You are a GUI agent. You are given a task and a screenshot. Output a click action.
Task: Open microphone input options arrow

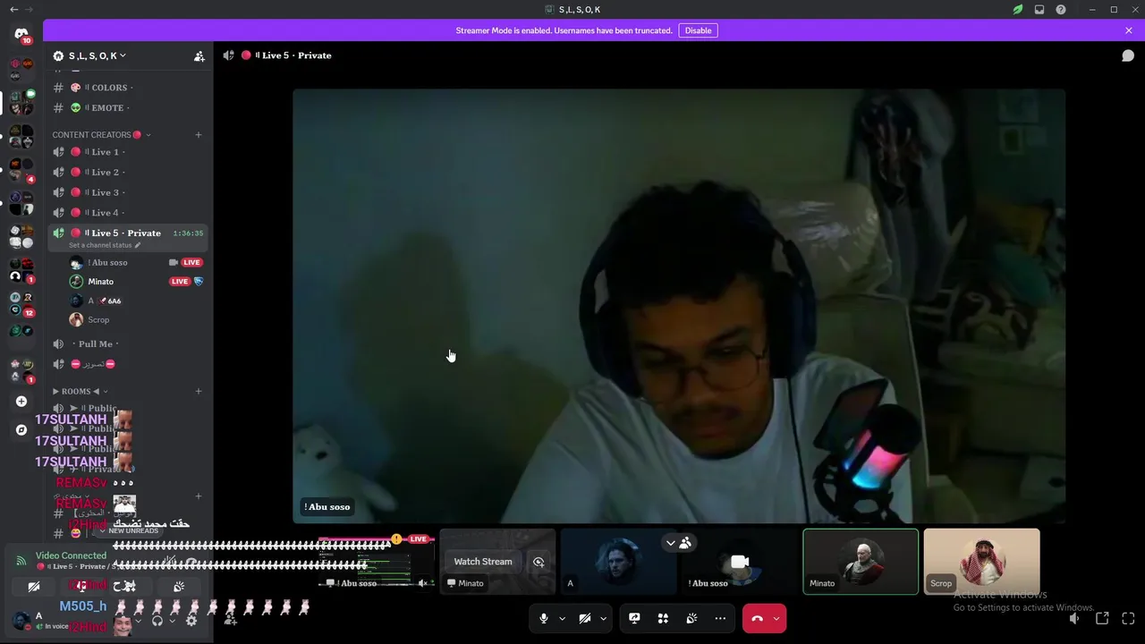562,618
